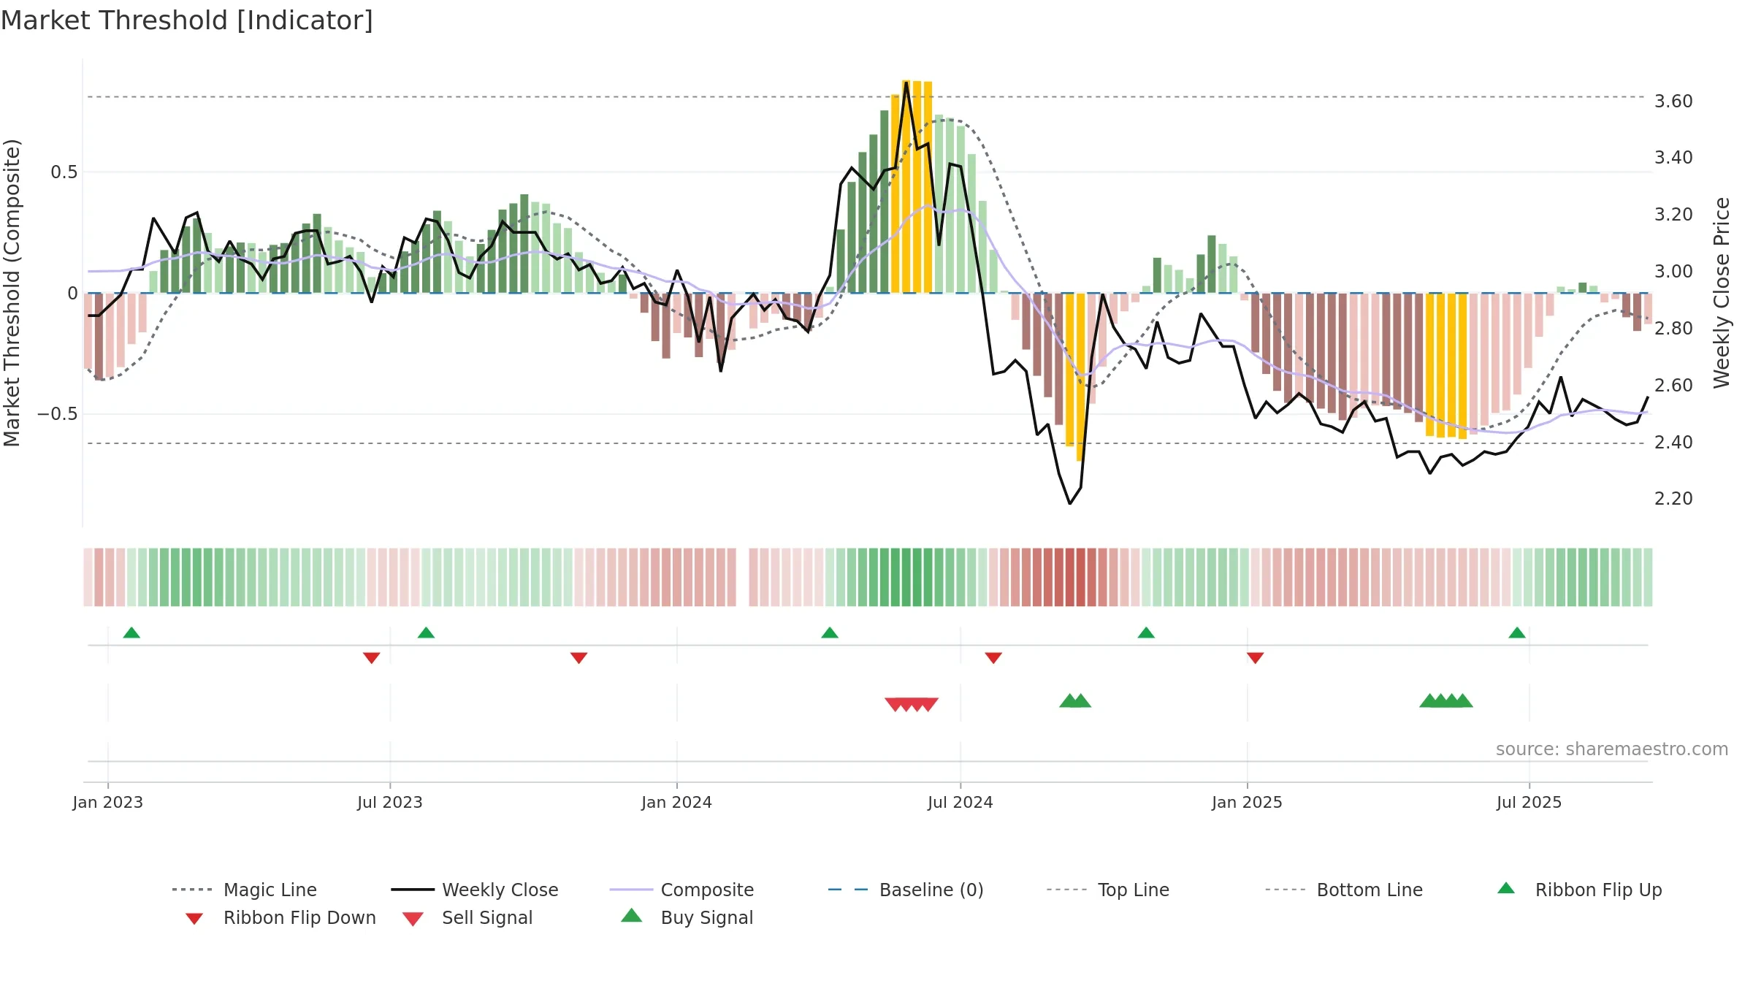The image size is (1753, 986).
Task: Click the Weekly Close Price axis title
Action: pos(1722,292)
